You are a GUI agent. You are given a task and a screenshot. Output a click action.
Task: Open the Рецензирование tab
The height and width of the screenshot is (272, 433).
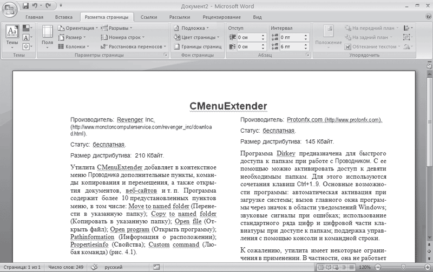222,17
